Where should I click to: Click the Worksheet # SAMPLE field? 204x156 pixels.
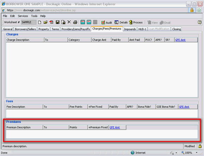tap(29, 22)
